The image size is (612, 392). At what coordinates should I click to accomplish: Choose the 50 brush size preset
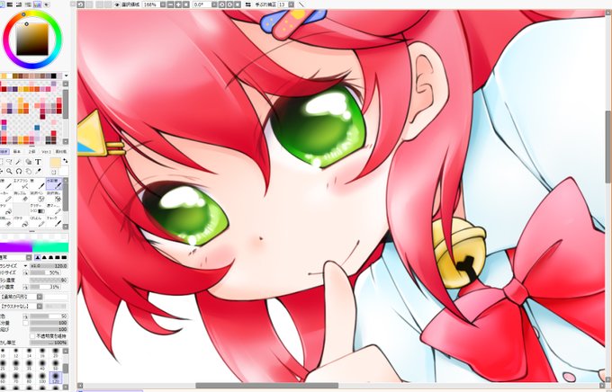(x=56, y=366)
